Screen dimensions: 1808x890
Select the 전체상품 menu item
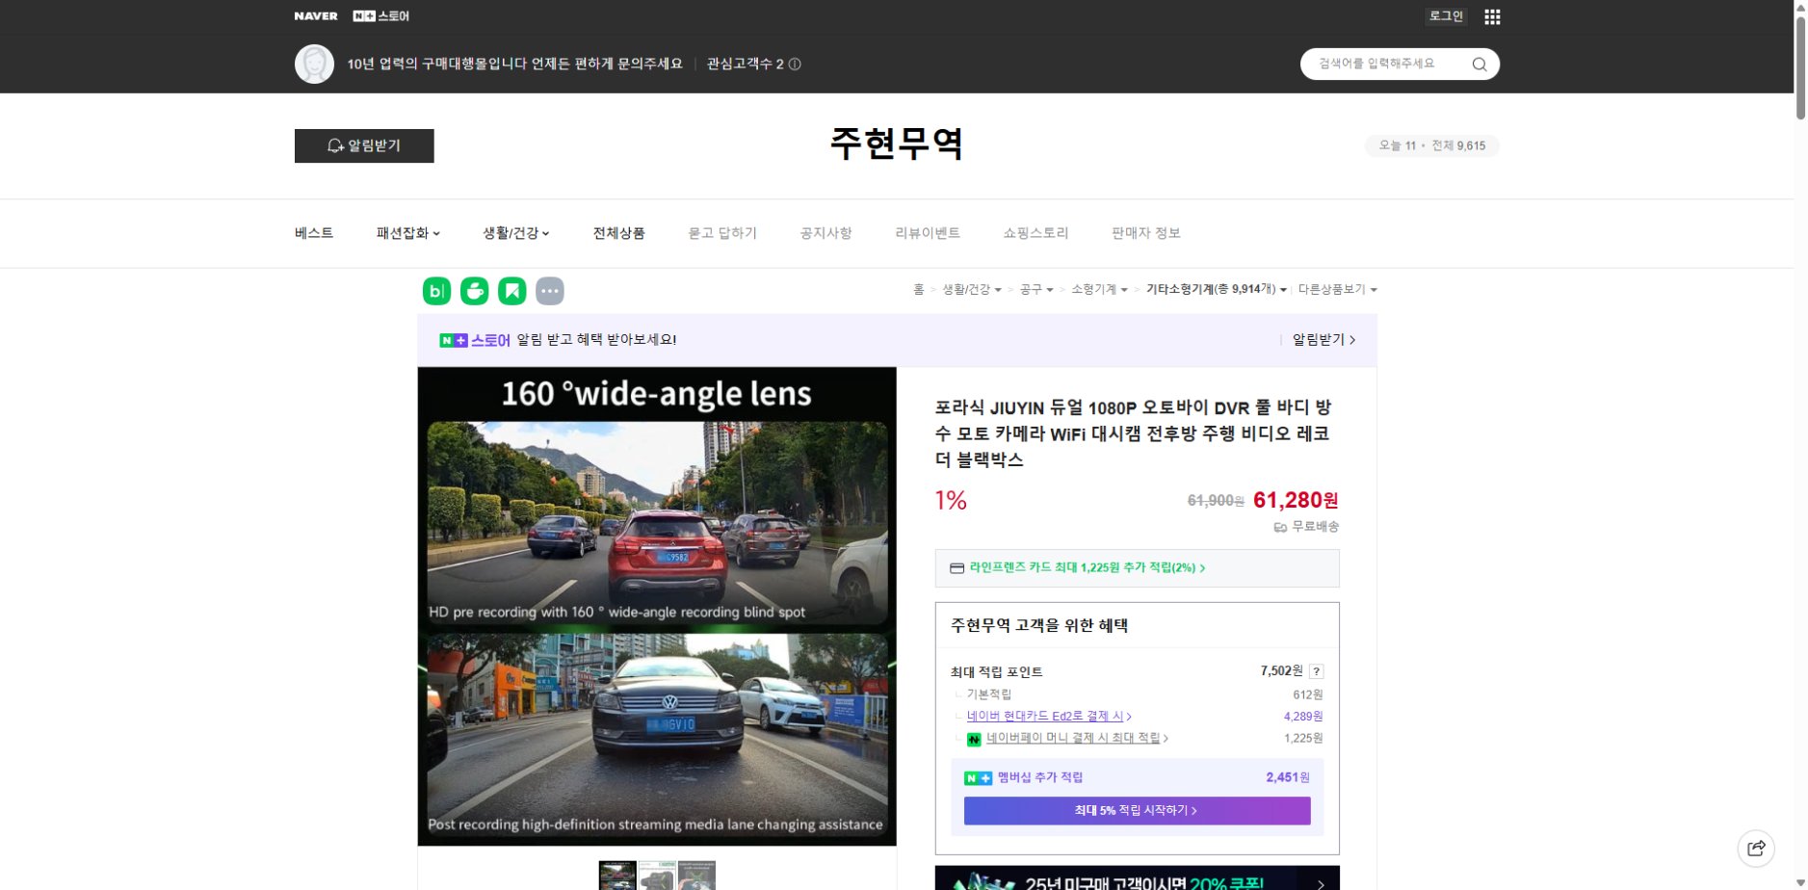618,233
